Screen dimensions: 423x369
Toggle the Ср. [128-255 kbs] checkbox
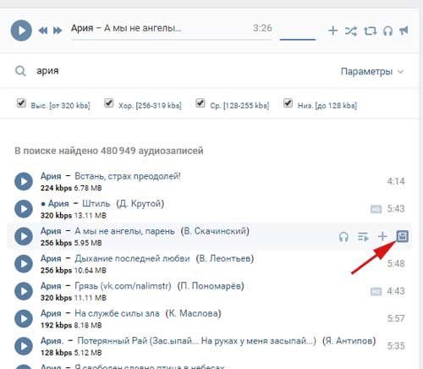click(x=201, y=103)
